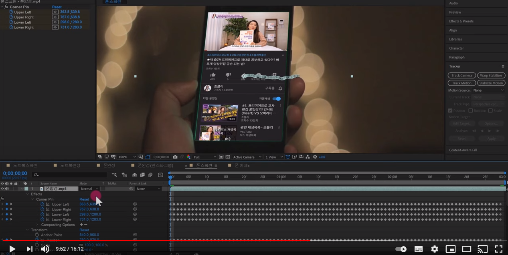
Task: Open the Effects & Presets panel
Action: pos(461,21)
